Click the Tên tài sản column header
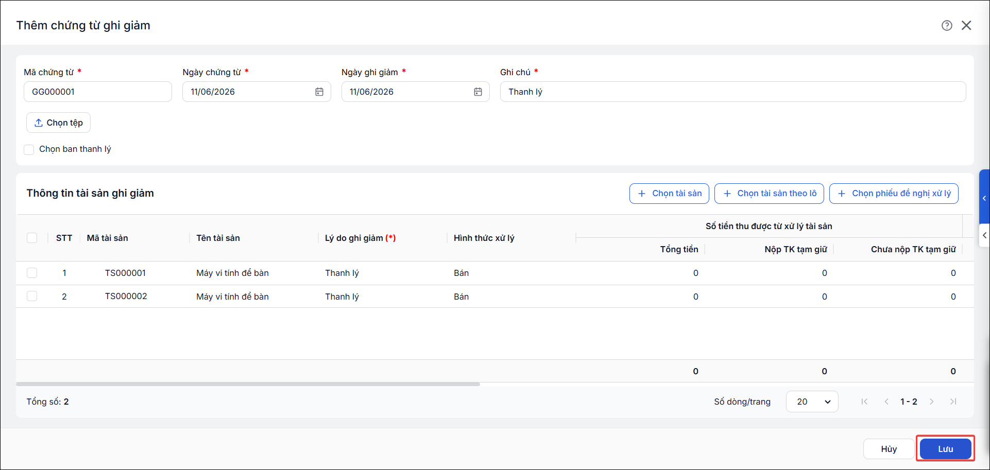 point(218,238)
